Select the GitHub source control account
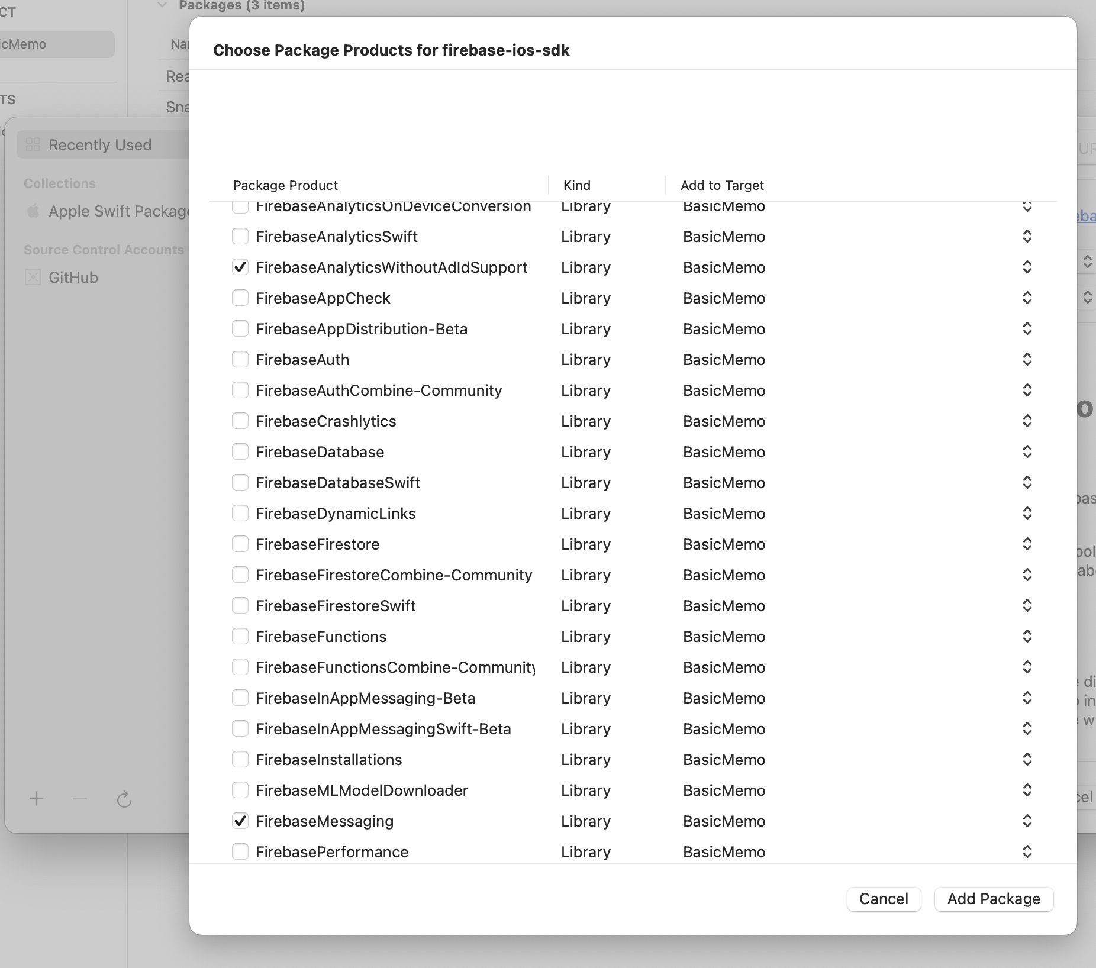 (x=73, y=278)
